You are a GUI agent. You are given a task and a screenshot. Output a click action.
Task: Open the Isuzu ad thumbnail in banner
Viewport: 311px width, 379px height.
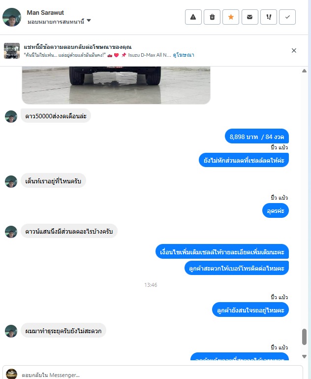click(x=12, y=51)
